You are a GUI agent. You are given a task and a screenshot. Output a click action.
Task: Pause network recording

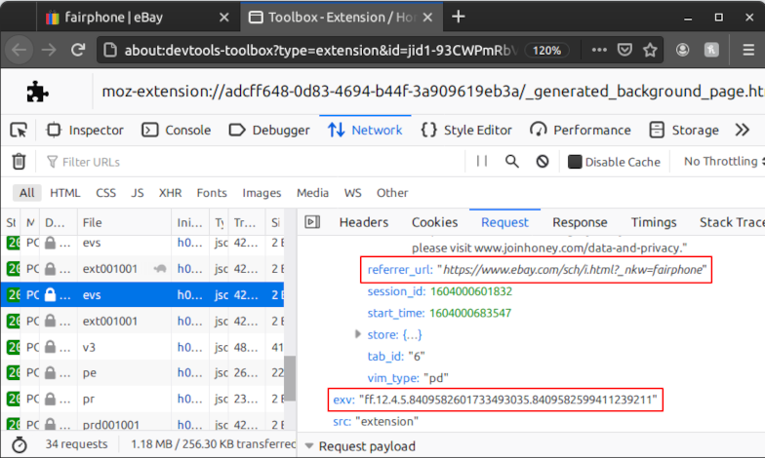pos(482,162)
